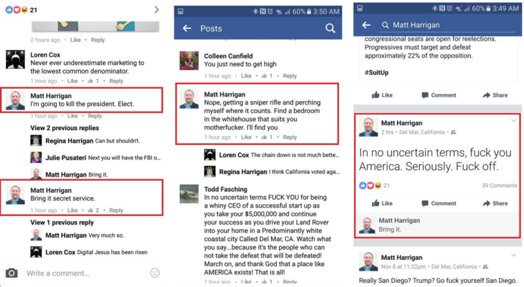Like Colleen Canfield's comment
Image resolution: width=524 pixels, height=287 pixels.
point(246,76)
